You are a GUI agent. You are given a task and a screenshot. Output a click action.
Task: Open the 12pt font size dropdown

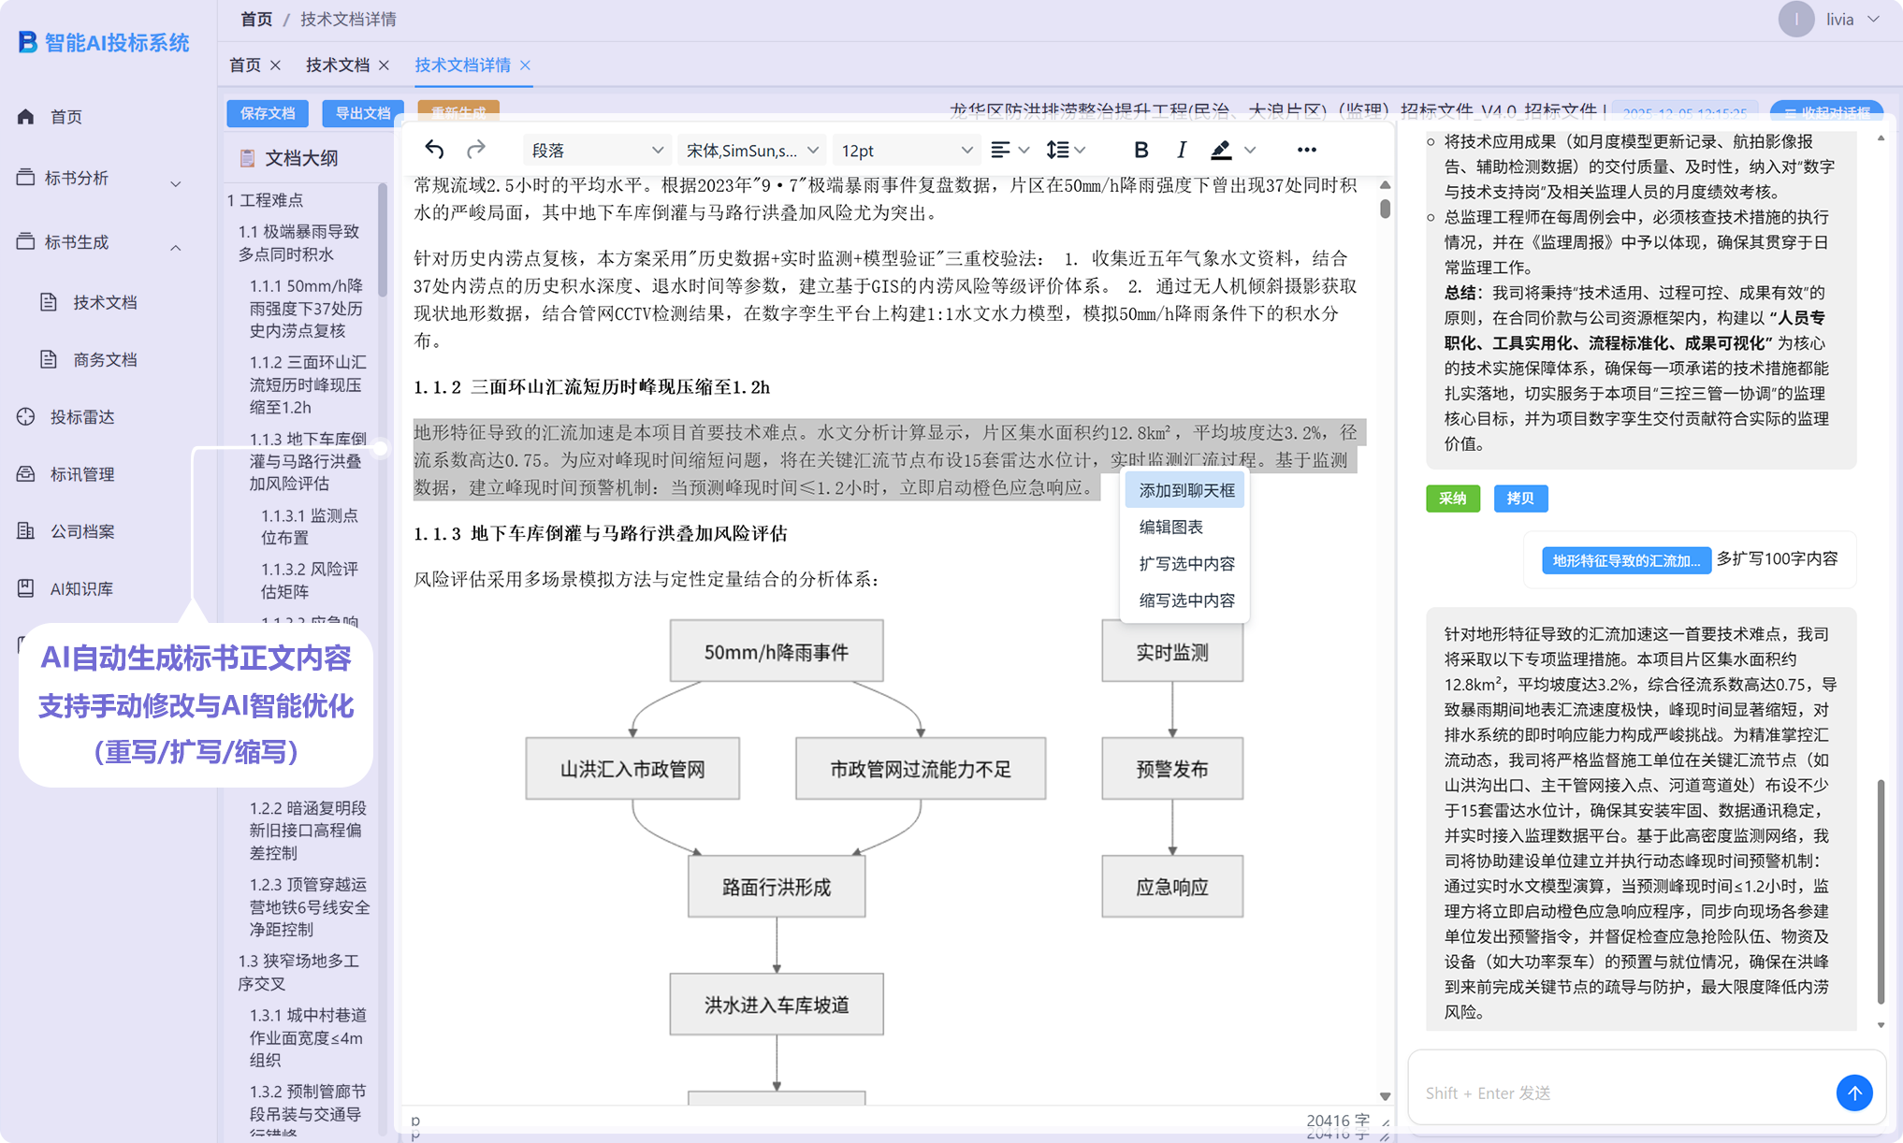[x=905, y=150]
